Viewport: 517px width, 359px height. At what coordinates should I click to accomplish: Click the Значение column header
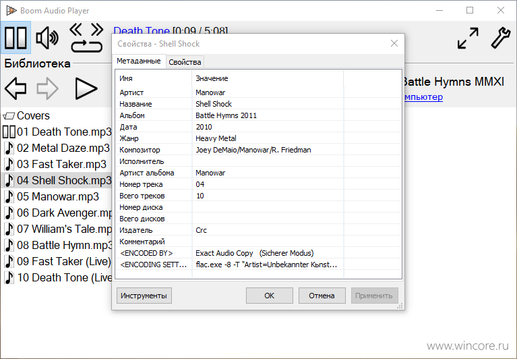tap(268, 78)
